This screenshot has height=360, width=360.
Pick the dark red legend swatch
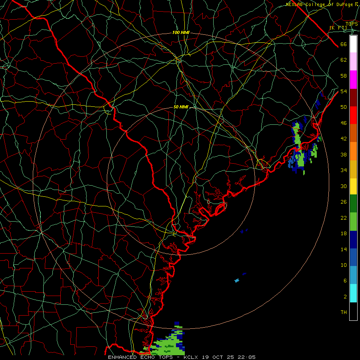pyautogui.click(x=353, y=97)
